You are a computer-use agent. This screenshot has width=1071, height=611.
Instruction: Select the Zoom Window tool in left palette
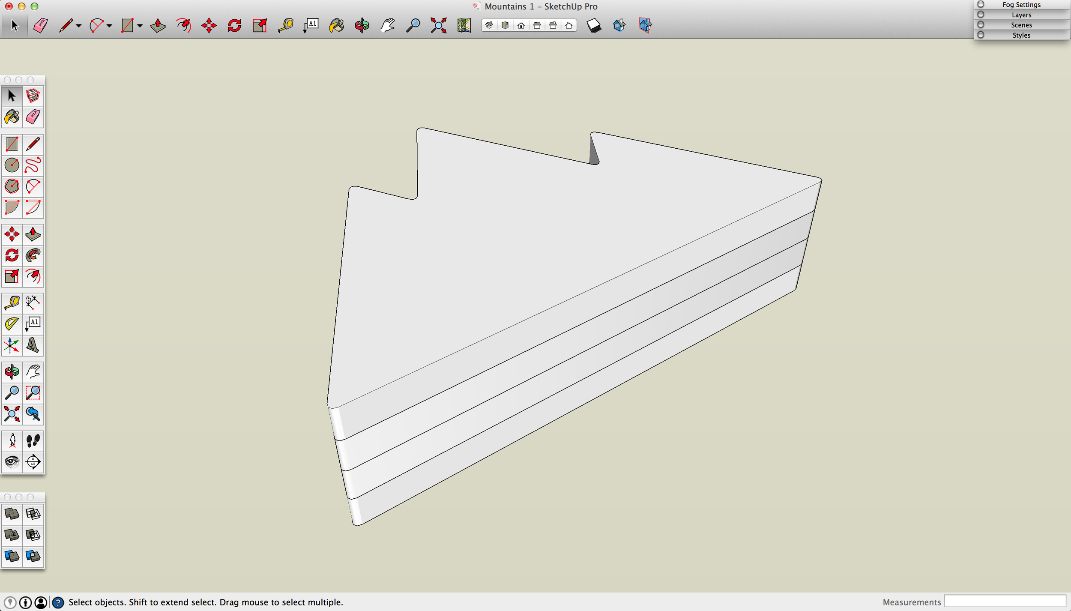point(33,393)
